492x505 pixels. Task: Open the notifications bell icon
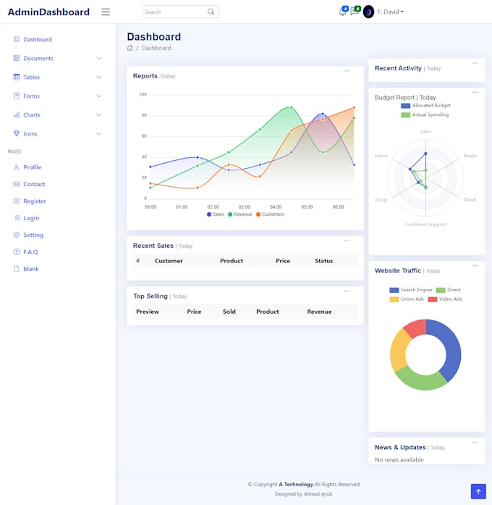tap(342, 12)
